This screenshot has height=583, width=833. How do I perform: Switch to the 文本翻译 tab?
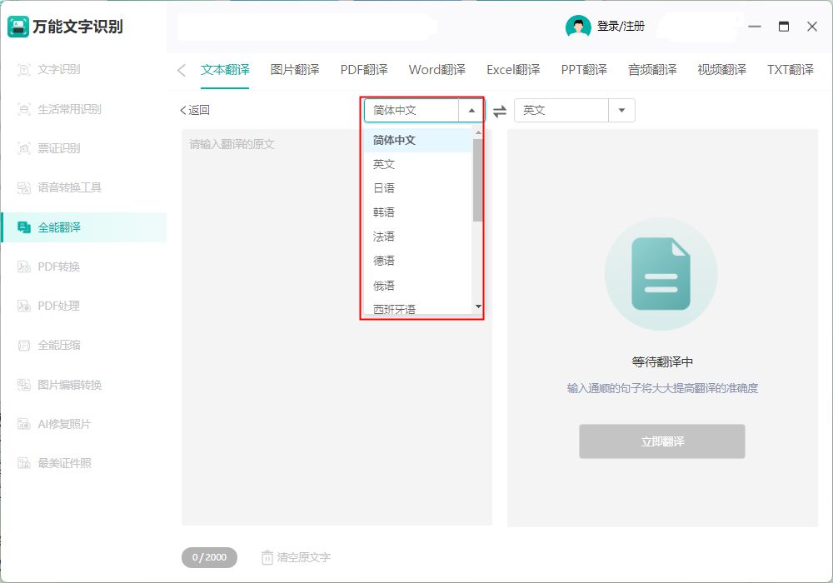tap(225, 70)
